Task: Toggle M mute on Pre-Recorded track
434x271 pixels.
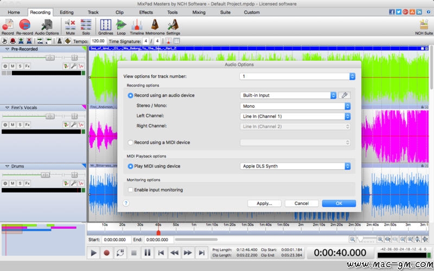Action: click(12, 66)
